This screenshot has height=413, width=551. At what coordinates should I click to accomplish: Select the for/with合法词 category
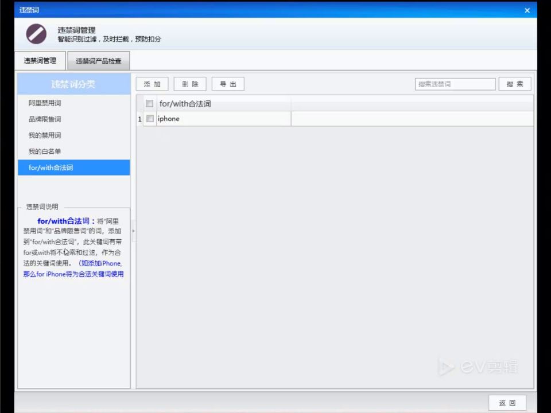[x=74, y=167]
